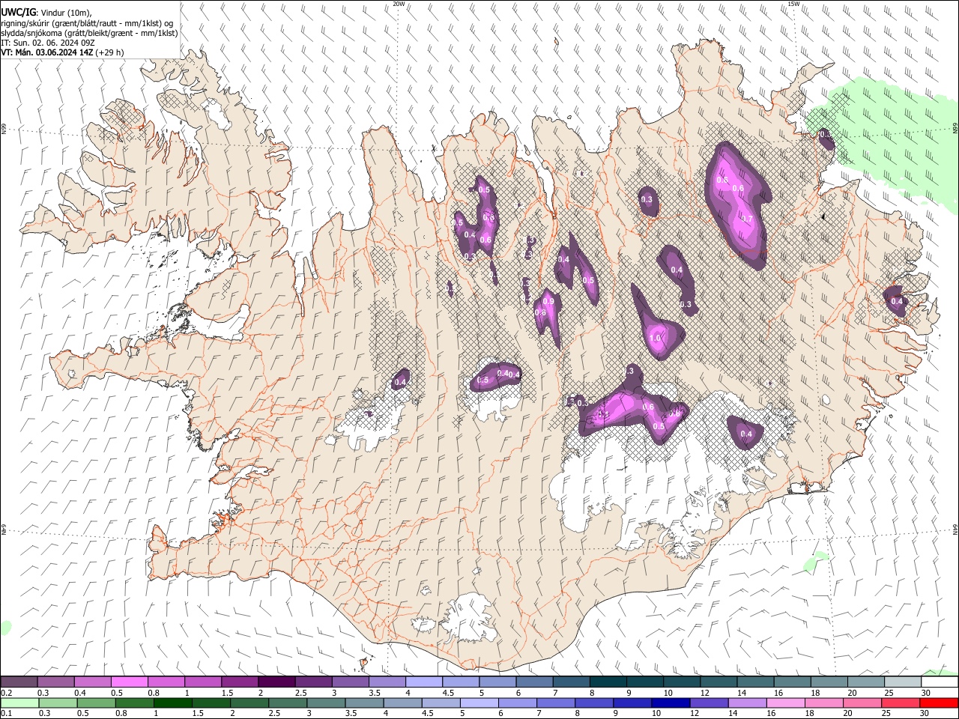Click the 0.9 precipitation value on map
Image resolution: width=959 pixels, height=719 pixels.
548,301
